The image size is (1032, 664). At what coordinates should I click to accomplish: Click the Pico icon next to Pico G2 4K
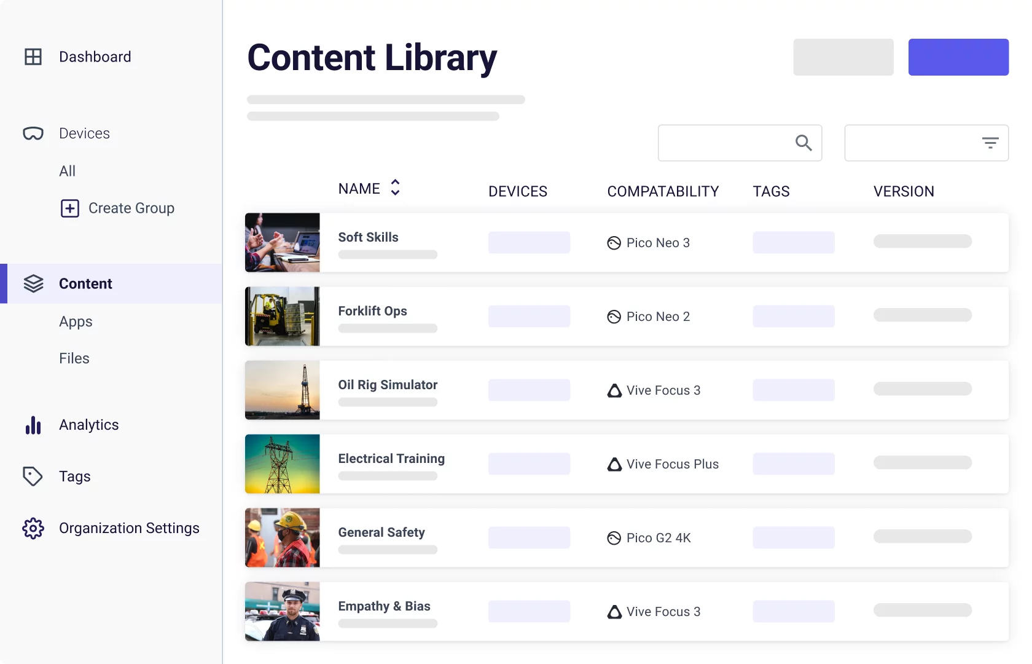[614, 538]
